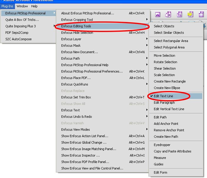This screenshot has height=178, width=207.
Task: Toggle the checked Edit Text Line tool
Action: pyautogui.click(x=176, y=96)
